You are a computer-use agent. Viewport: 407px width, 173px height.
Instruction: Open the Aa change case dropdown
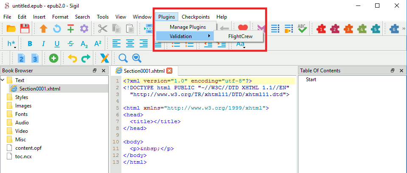[240, 44]
